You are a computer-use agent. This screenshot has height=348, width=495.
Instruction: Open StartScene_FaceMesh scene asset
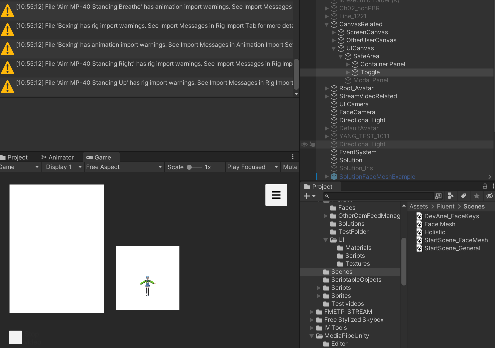(x=456, y=240)
